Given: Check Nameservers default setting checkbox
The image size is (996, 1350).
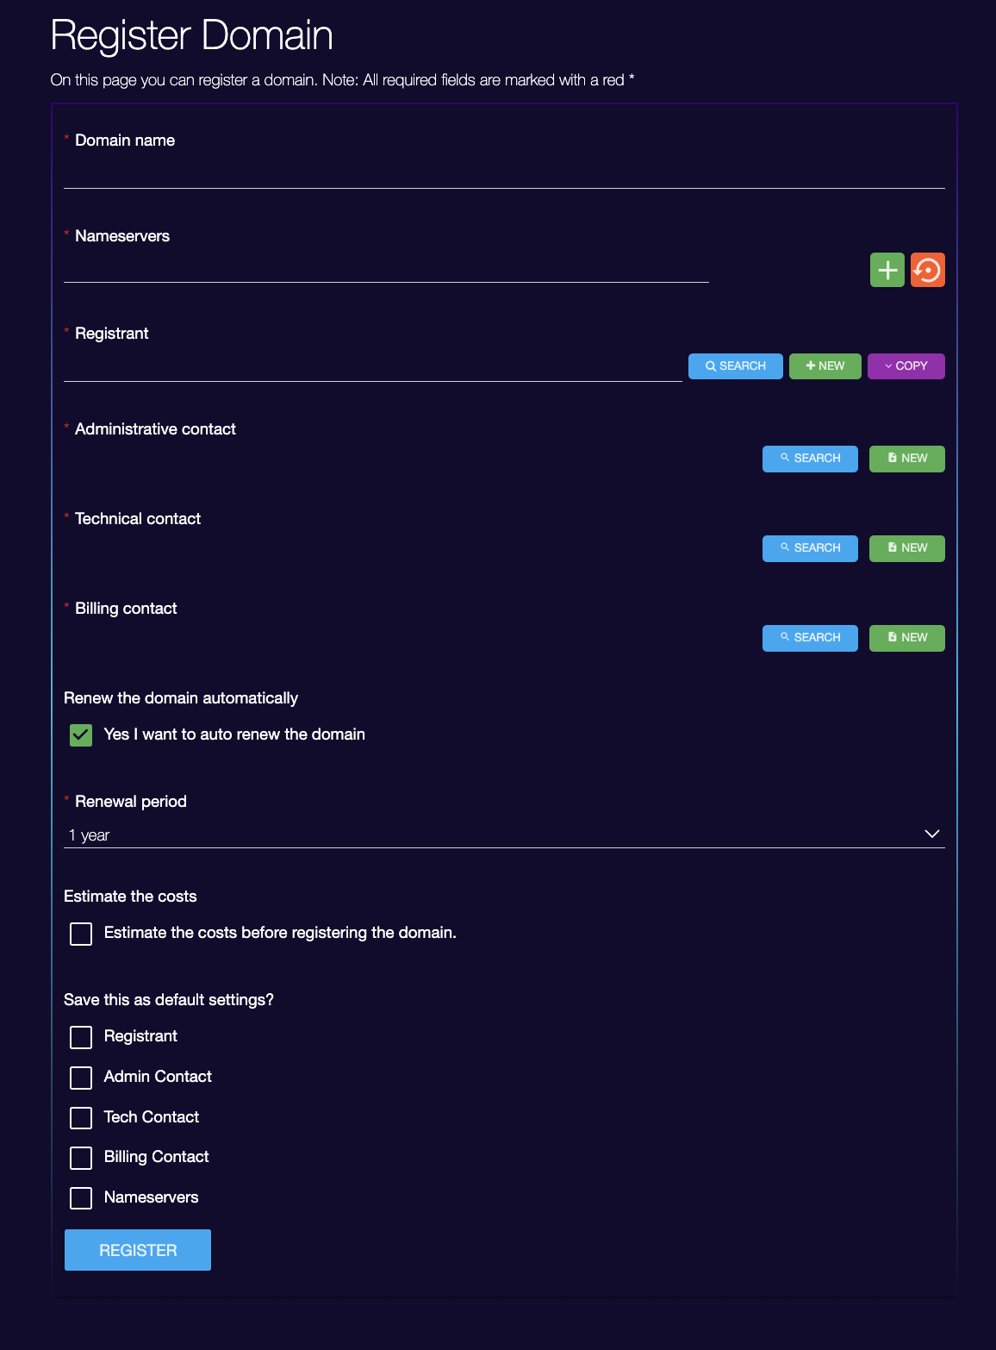Looking at the screenshot, I should pyautogui.click(x=81, y=1198).
